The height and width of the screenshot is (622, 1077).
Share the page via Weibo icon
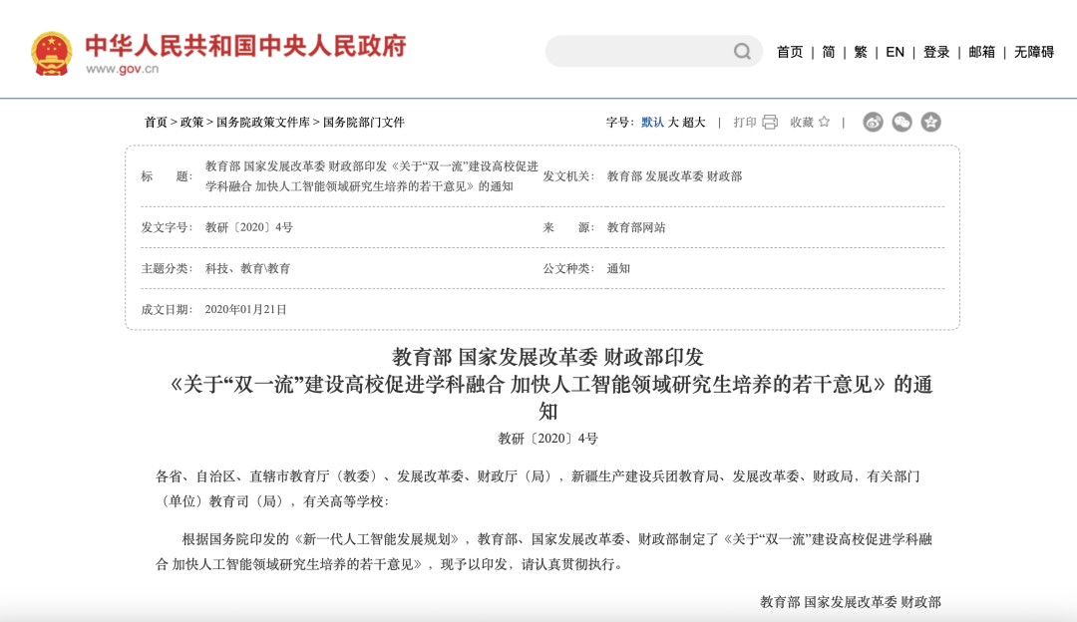coord(873,123)
